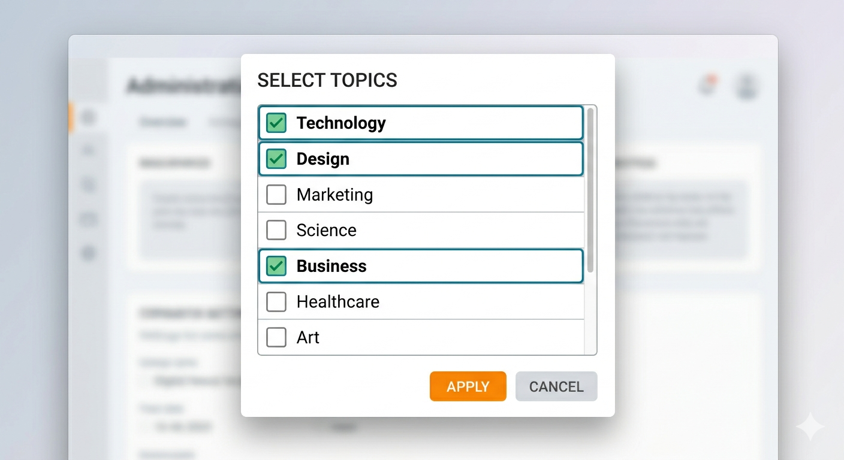The image size is (844, 460).
Task: Click the orange APPLY button
Action: click(468, 386)
